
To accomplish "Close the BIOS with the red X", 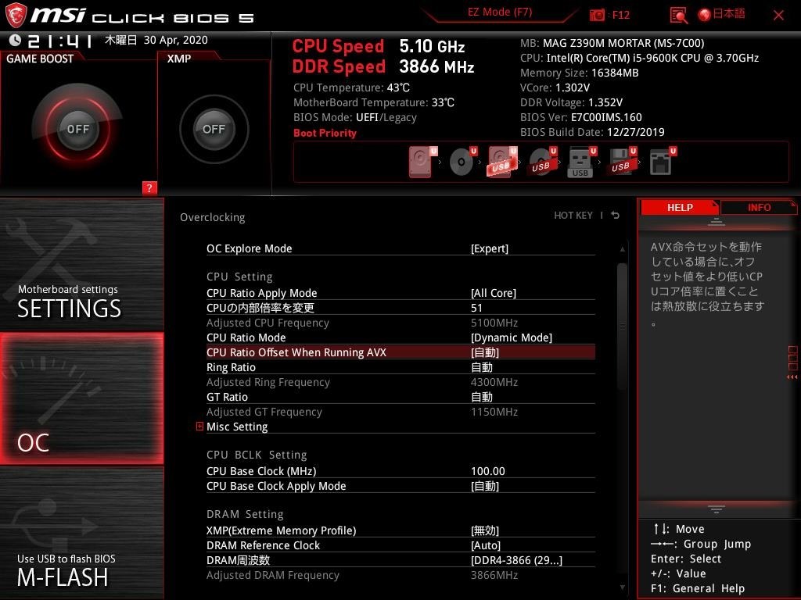I will pyautogui.click(x=778, y=16).
